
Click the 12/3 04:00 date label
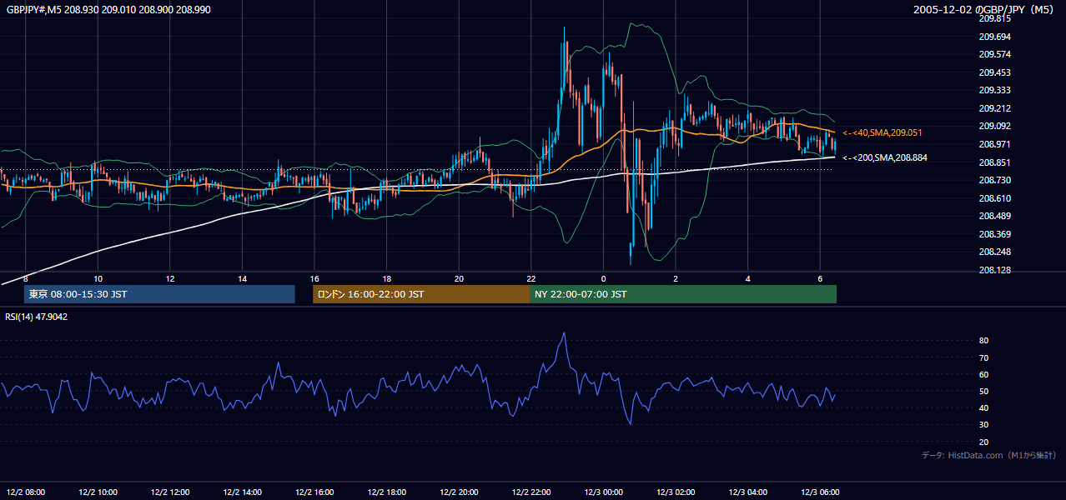[x=748, y=492]
